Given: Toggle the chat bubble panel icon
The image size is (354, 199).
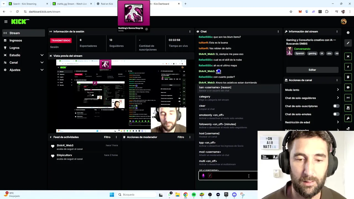Looking at the screenshot, I should 348,87.
